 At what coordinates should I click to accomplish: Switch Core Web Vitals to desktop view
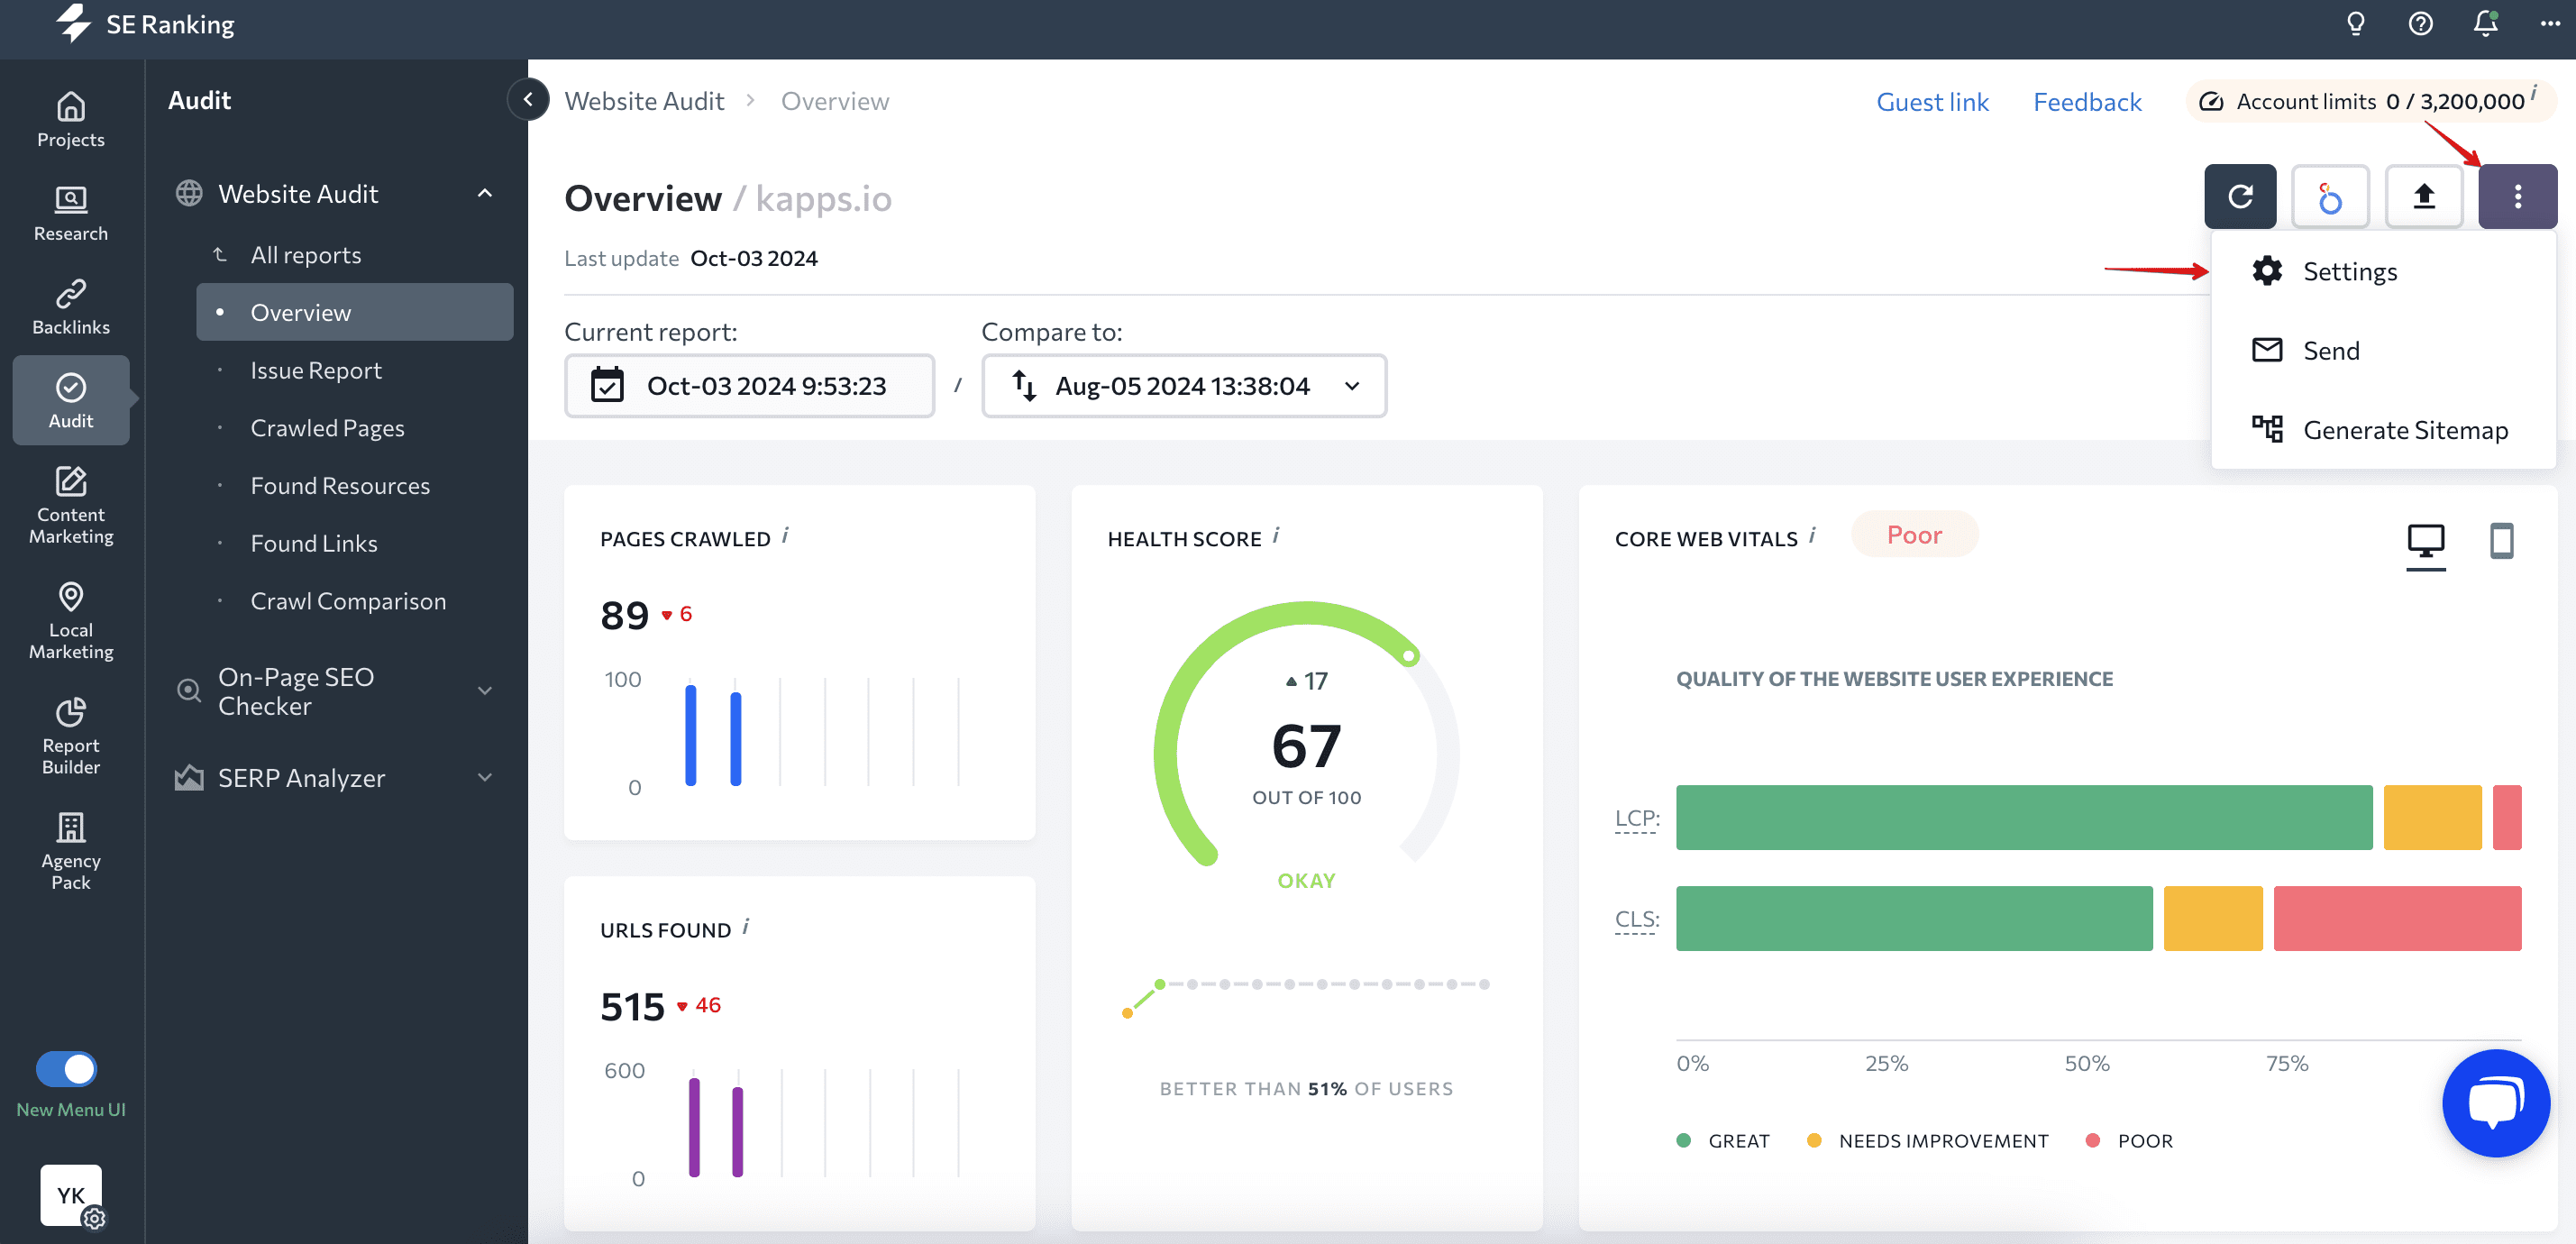coord(2425,542)
